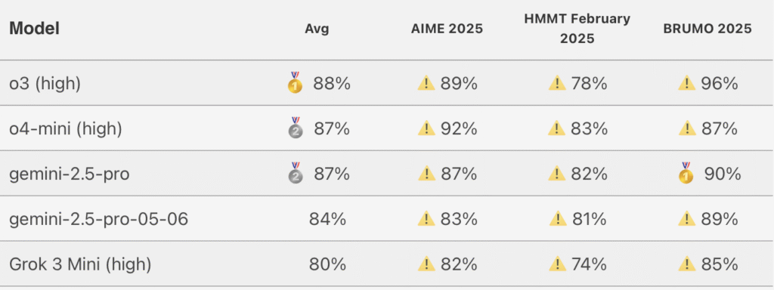Select the gemini-2.5-pro-05-06 model name
774x290 pixels.
tap(99, 219)
